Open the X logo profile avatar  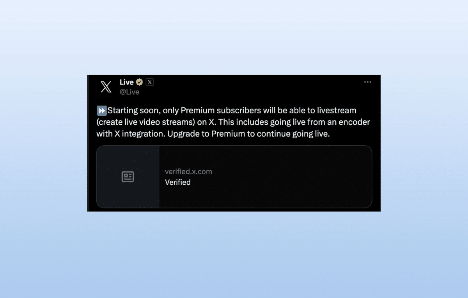(x=106, y=86)
